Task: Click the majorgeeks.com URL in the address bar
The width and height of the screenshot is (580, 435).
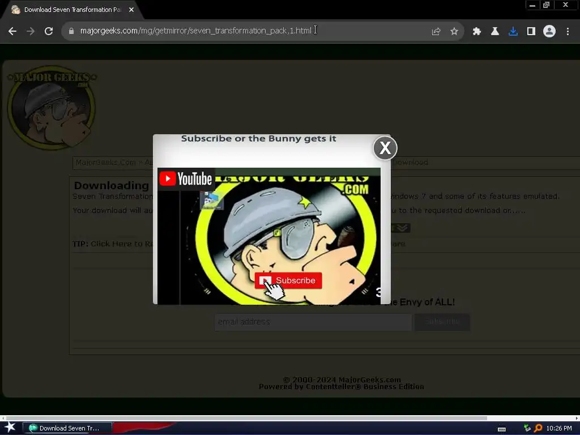Action: pyautogui.click(x=195, y=31)
